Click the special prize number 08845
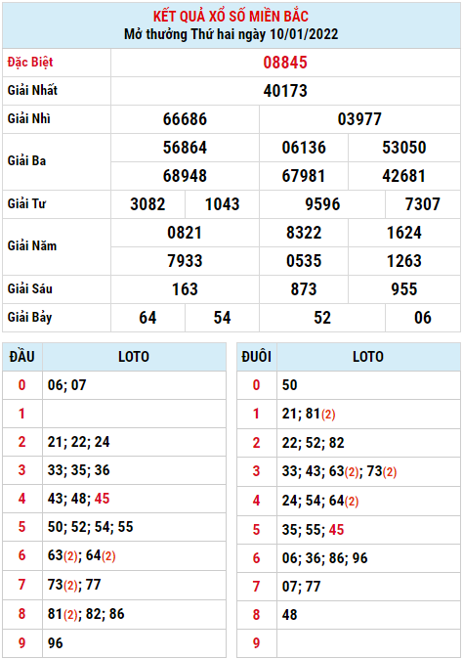 [285, 63]
